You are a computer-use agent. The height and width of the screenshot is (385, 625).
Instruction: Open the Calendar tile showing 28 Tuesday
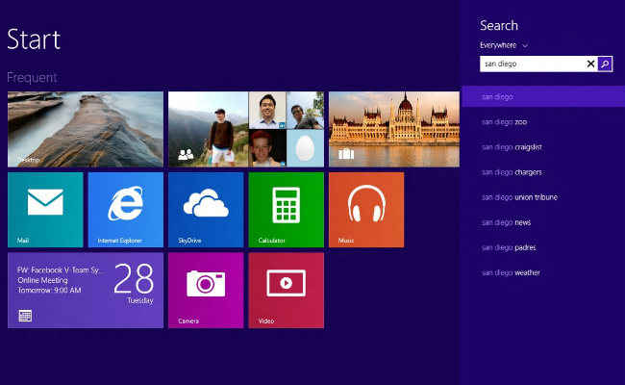point(86,291)
